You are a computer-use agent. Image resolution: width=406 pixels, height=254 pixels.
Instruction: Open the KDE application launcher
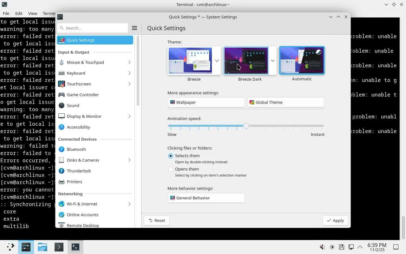coord(10,247)
